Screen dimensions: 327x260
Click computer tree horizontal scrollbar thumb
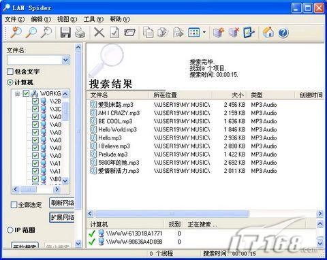coord(28,189)
